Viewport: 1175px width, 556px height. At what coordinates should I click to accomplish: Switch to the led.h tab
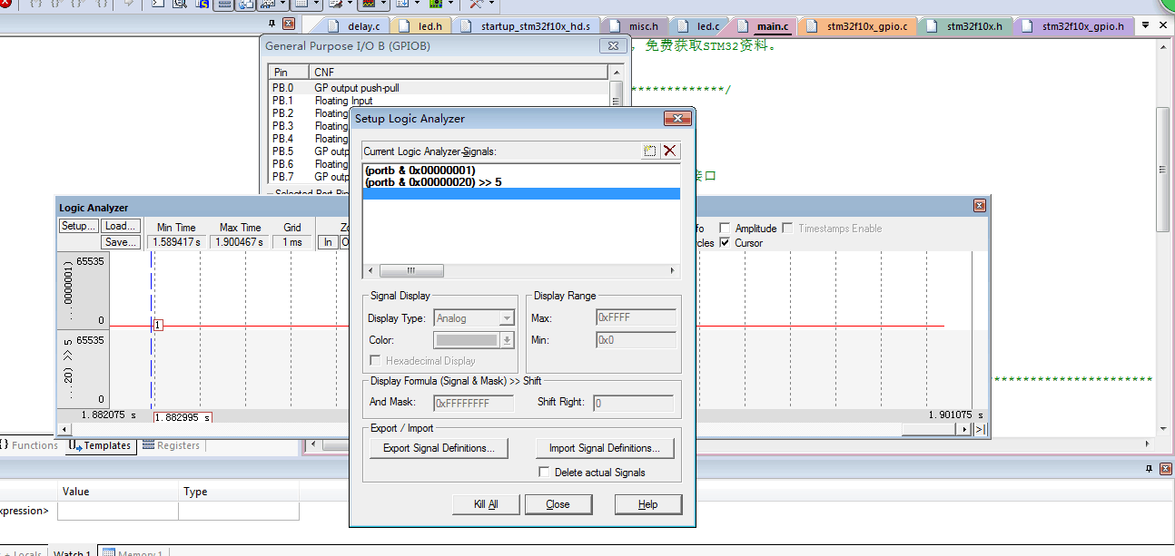coord(420,26)
